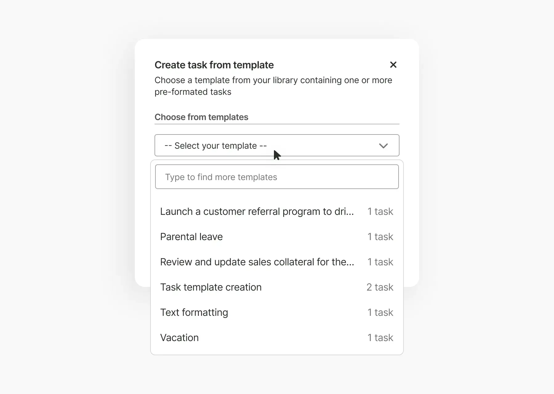Image resolution: width=554 pixels, height=394 pixels.
Task: Click the 'Choose from templates' section label
Action: [201, 117]
